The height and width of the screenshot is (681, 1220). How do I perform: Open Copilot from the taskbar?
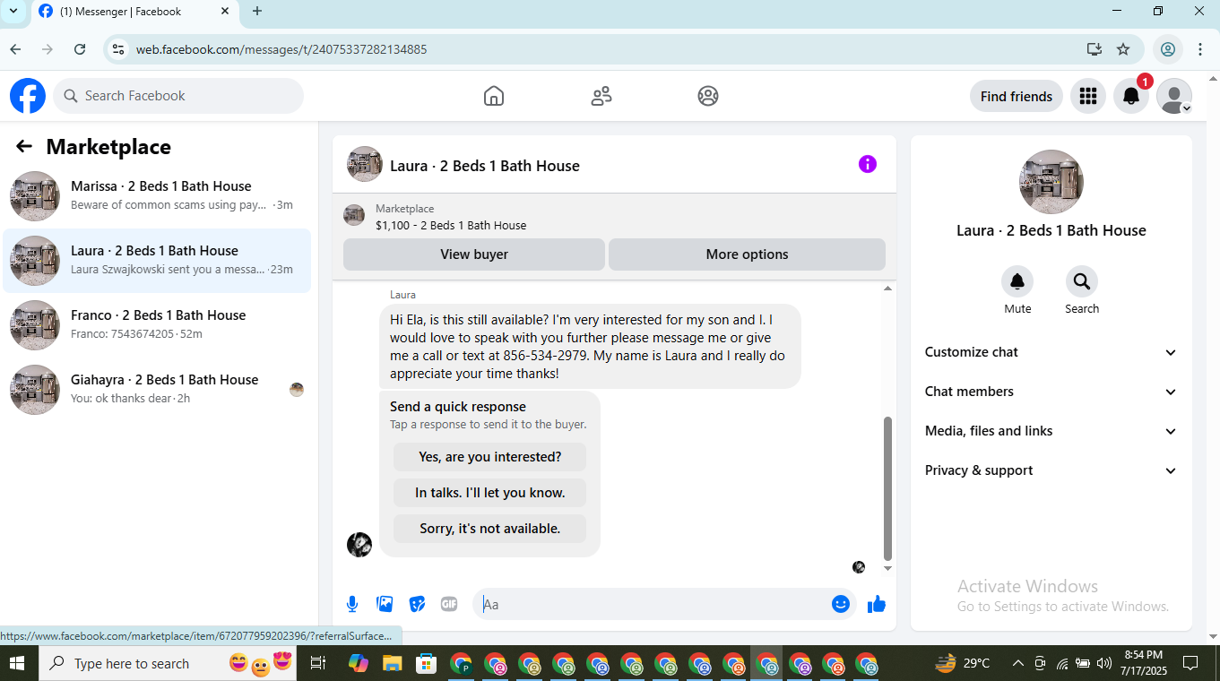(x=358, y=663)
